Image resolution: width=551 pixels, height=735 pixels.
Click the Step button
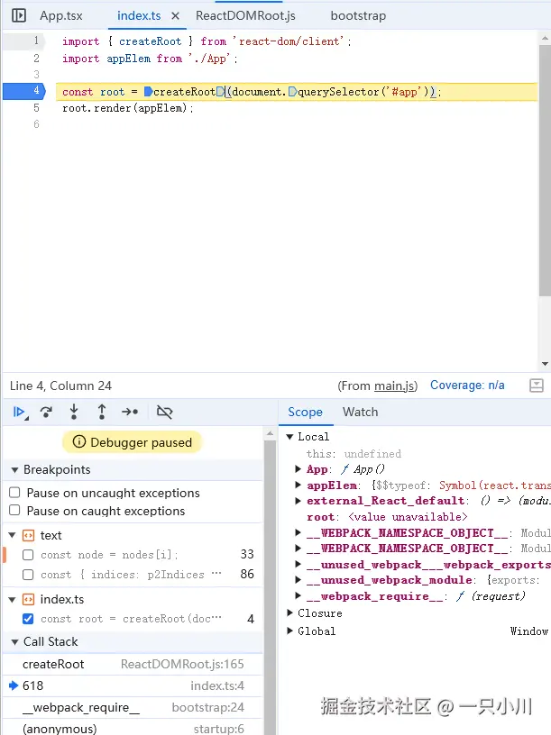130,412
